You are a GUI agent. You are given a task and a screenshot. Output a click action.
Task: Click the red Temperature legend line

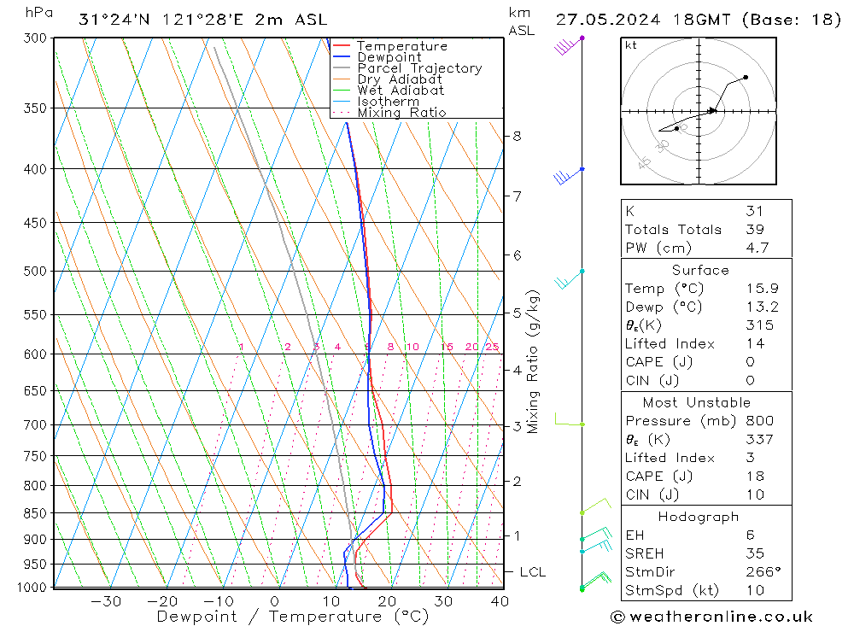tap(341, 46)
